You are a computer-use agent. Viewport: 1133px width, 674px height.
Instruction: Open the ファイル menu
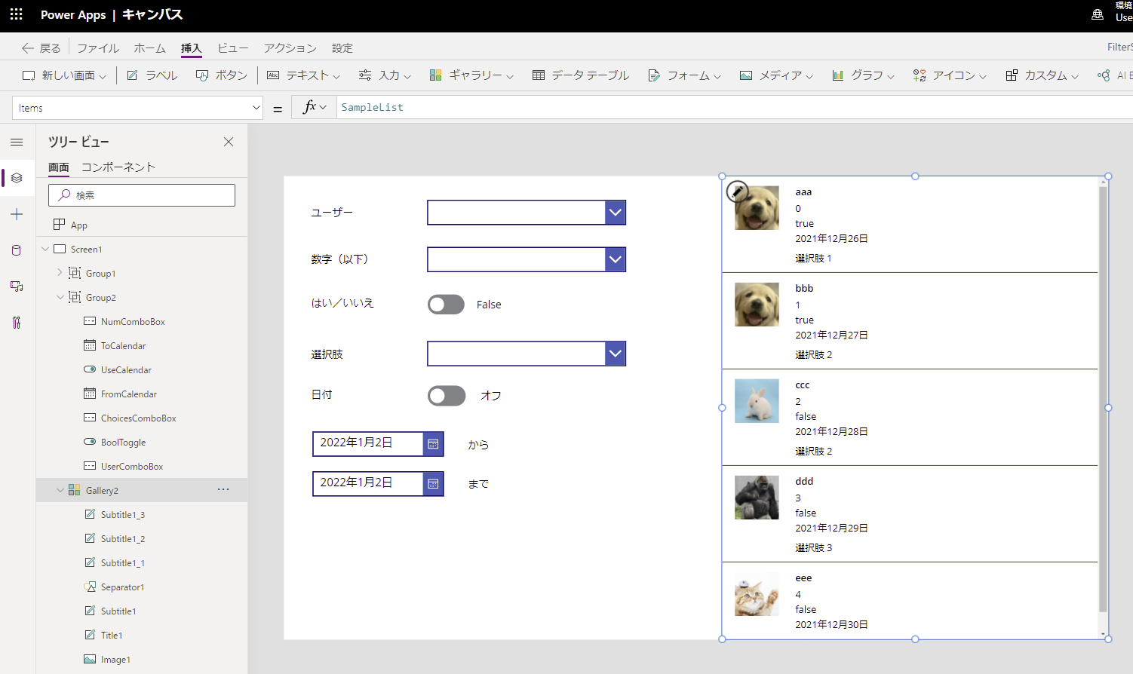(98, 48)
